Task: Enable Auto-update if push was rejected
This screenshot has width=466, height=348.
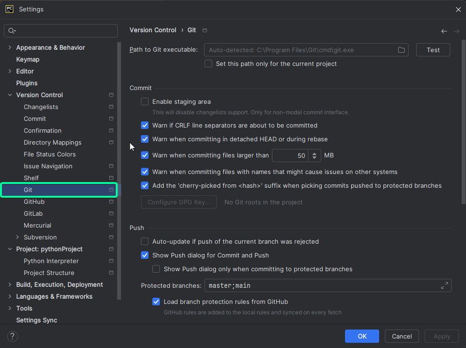Action: pos(145,241)
